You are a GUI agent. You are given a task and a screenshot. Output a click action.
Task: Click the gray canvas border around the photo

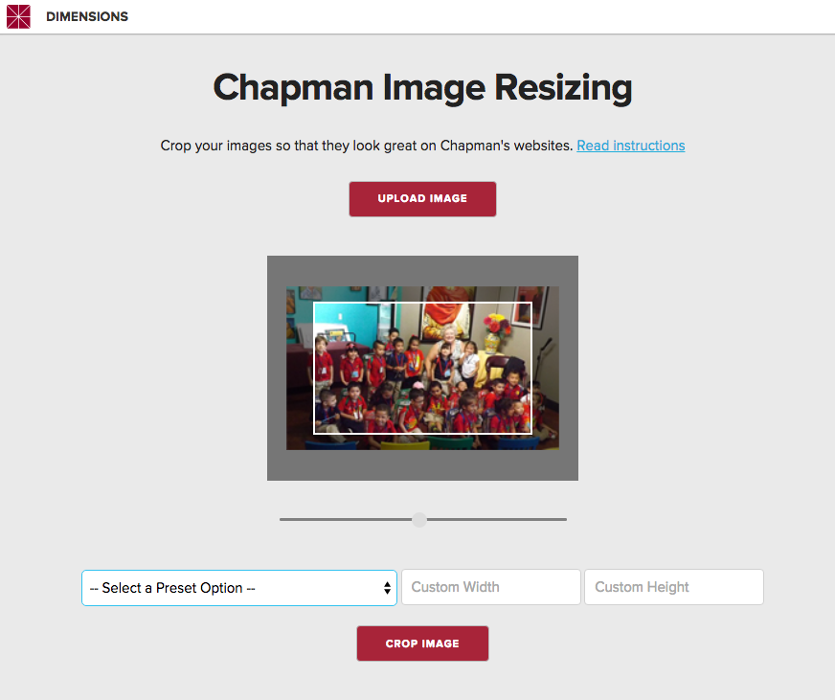point(422,465)
